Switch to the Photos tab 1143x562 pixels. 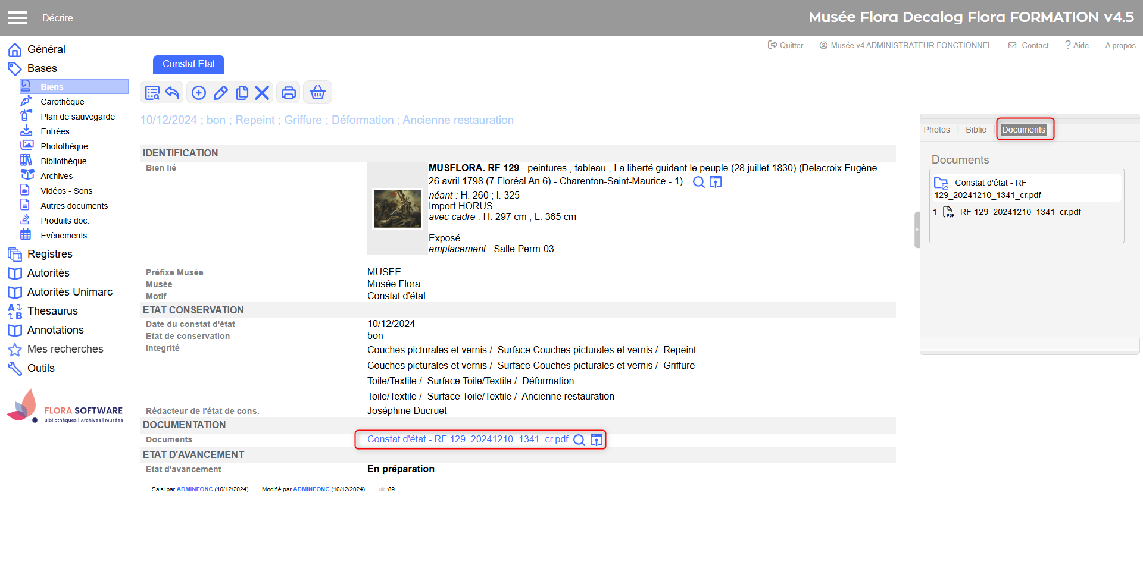936,130
